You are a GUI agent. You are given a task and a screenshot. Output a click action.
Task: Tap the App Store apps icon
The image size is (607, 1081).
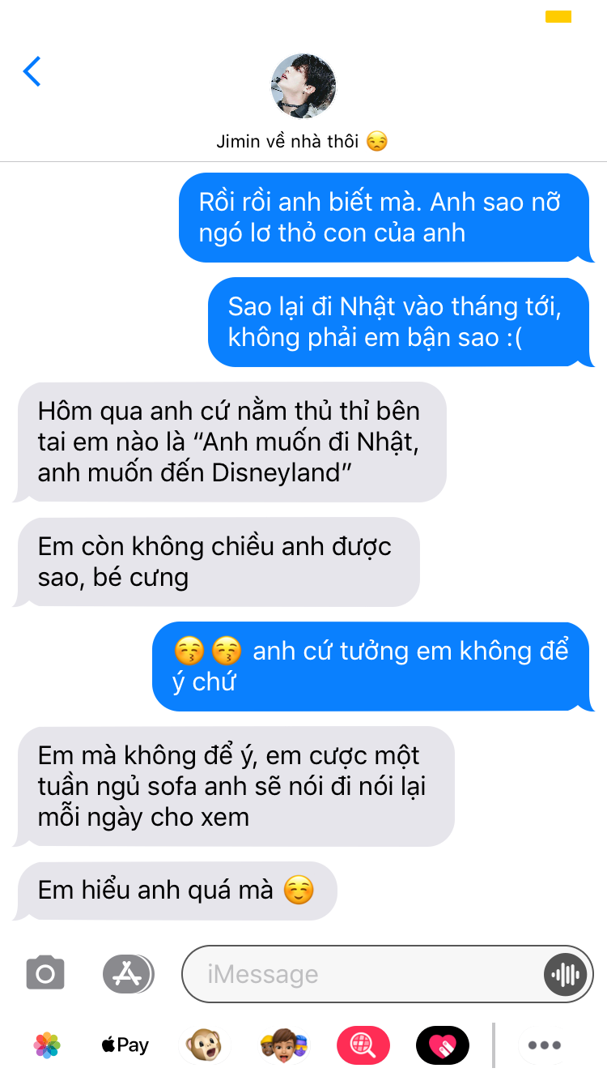[x=128, y=973]
